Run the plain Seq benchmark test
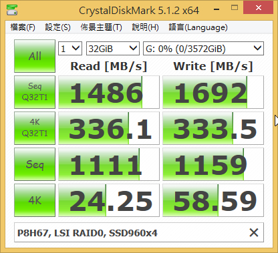 point(35,164)
